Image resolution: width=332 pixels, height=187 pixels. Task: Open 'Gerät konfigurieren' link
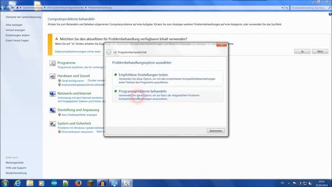[x=73, y=81]
